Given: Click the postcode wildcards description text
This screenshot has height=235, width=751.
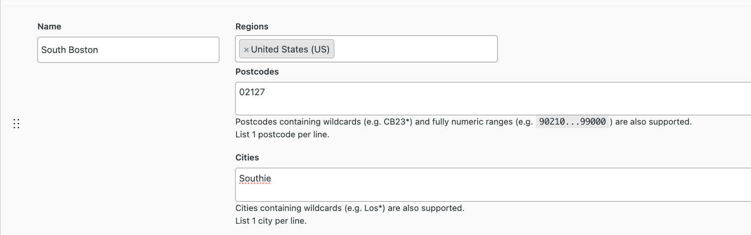Looking at the screenshot, I should click(384, 122).
